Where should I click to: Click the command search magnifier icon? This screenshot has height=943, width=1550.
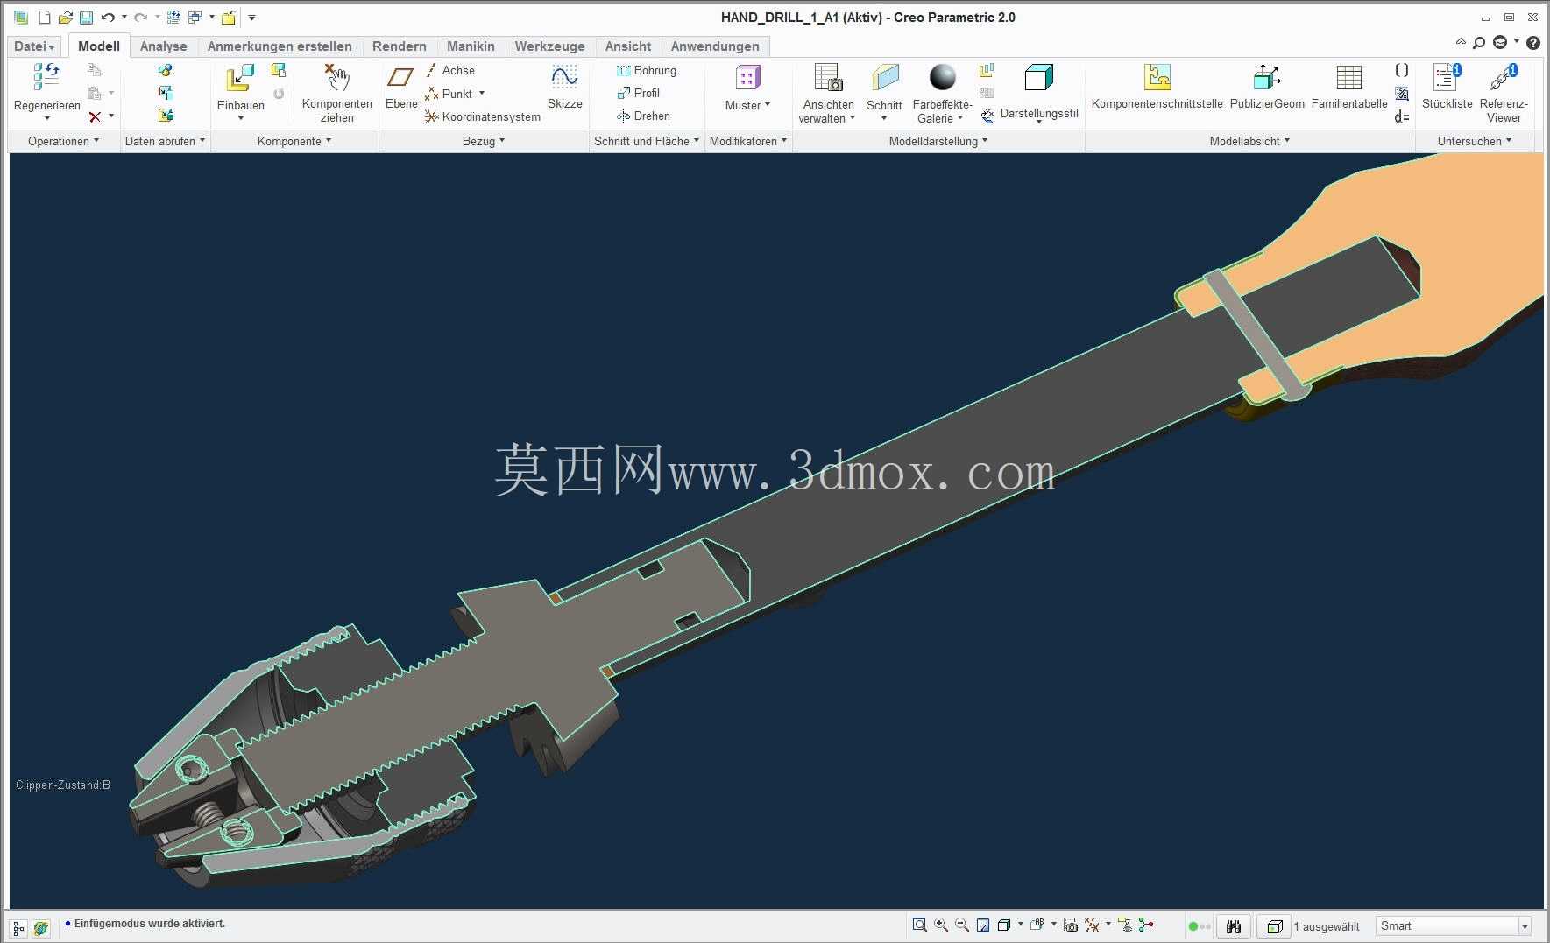coord(1479,42)
